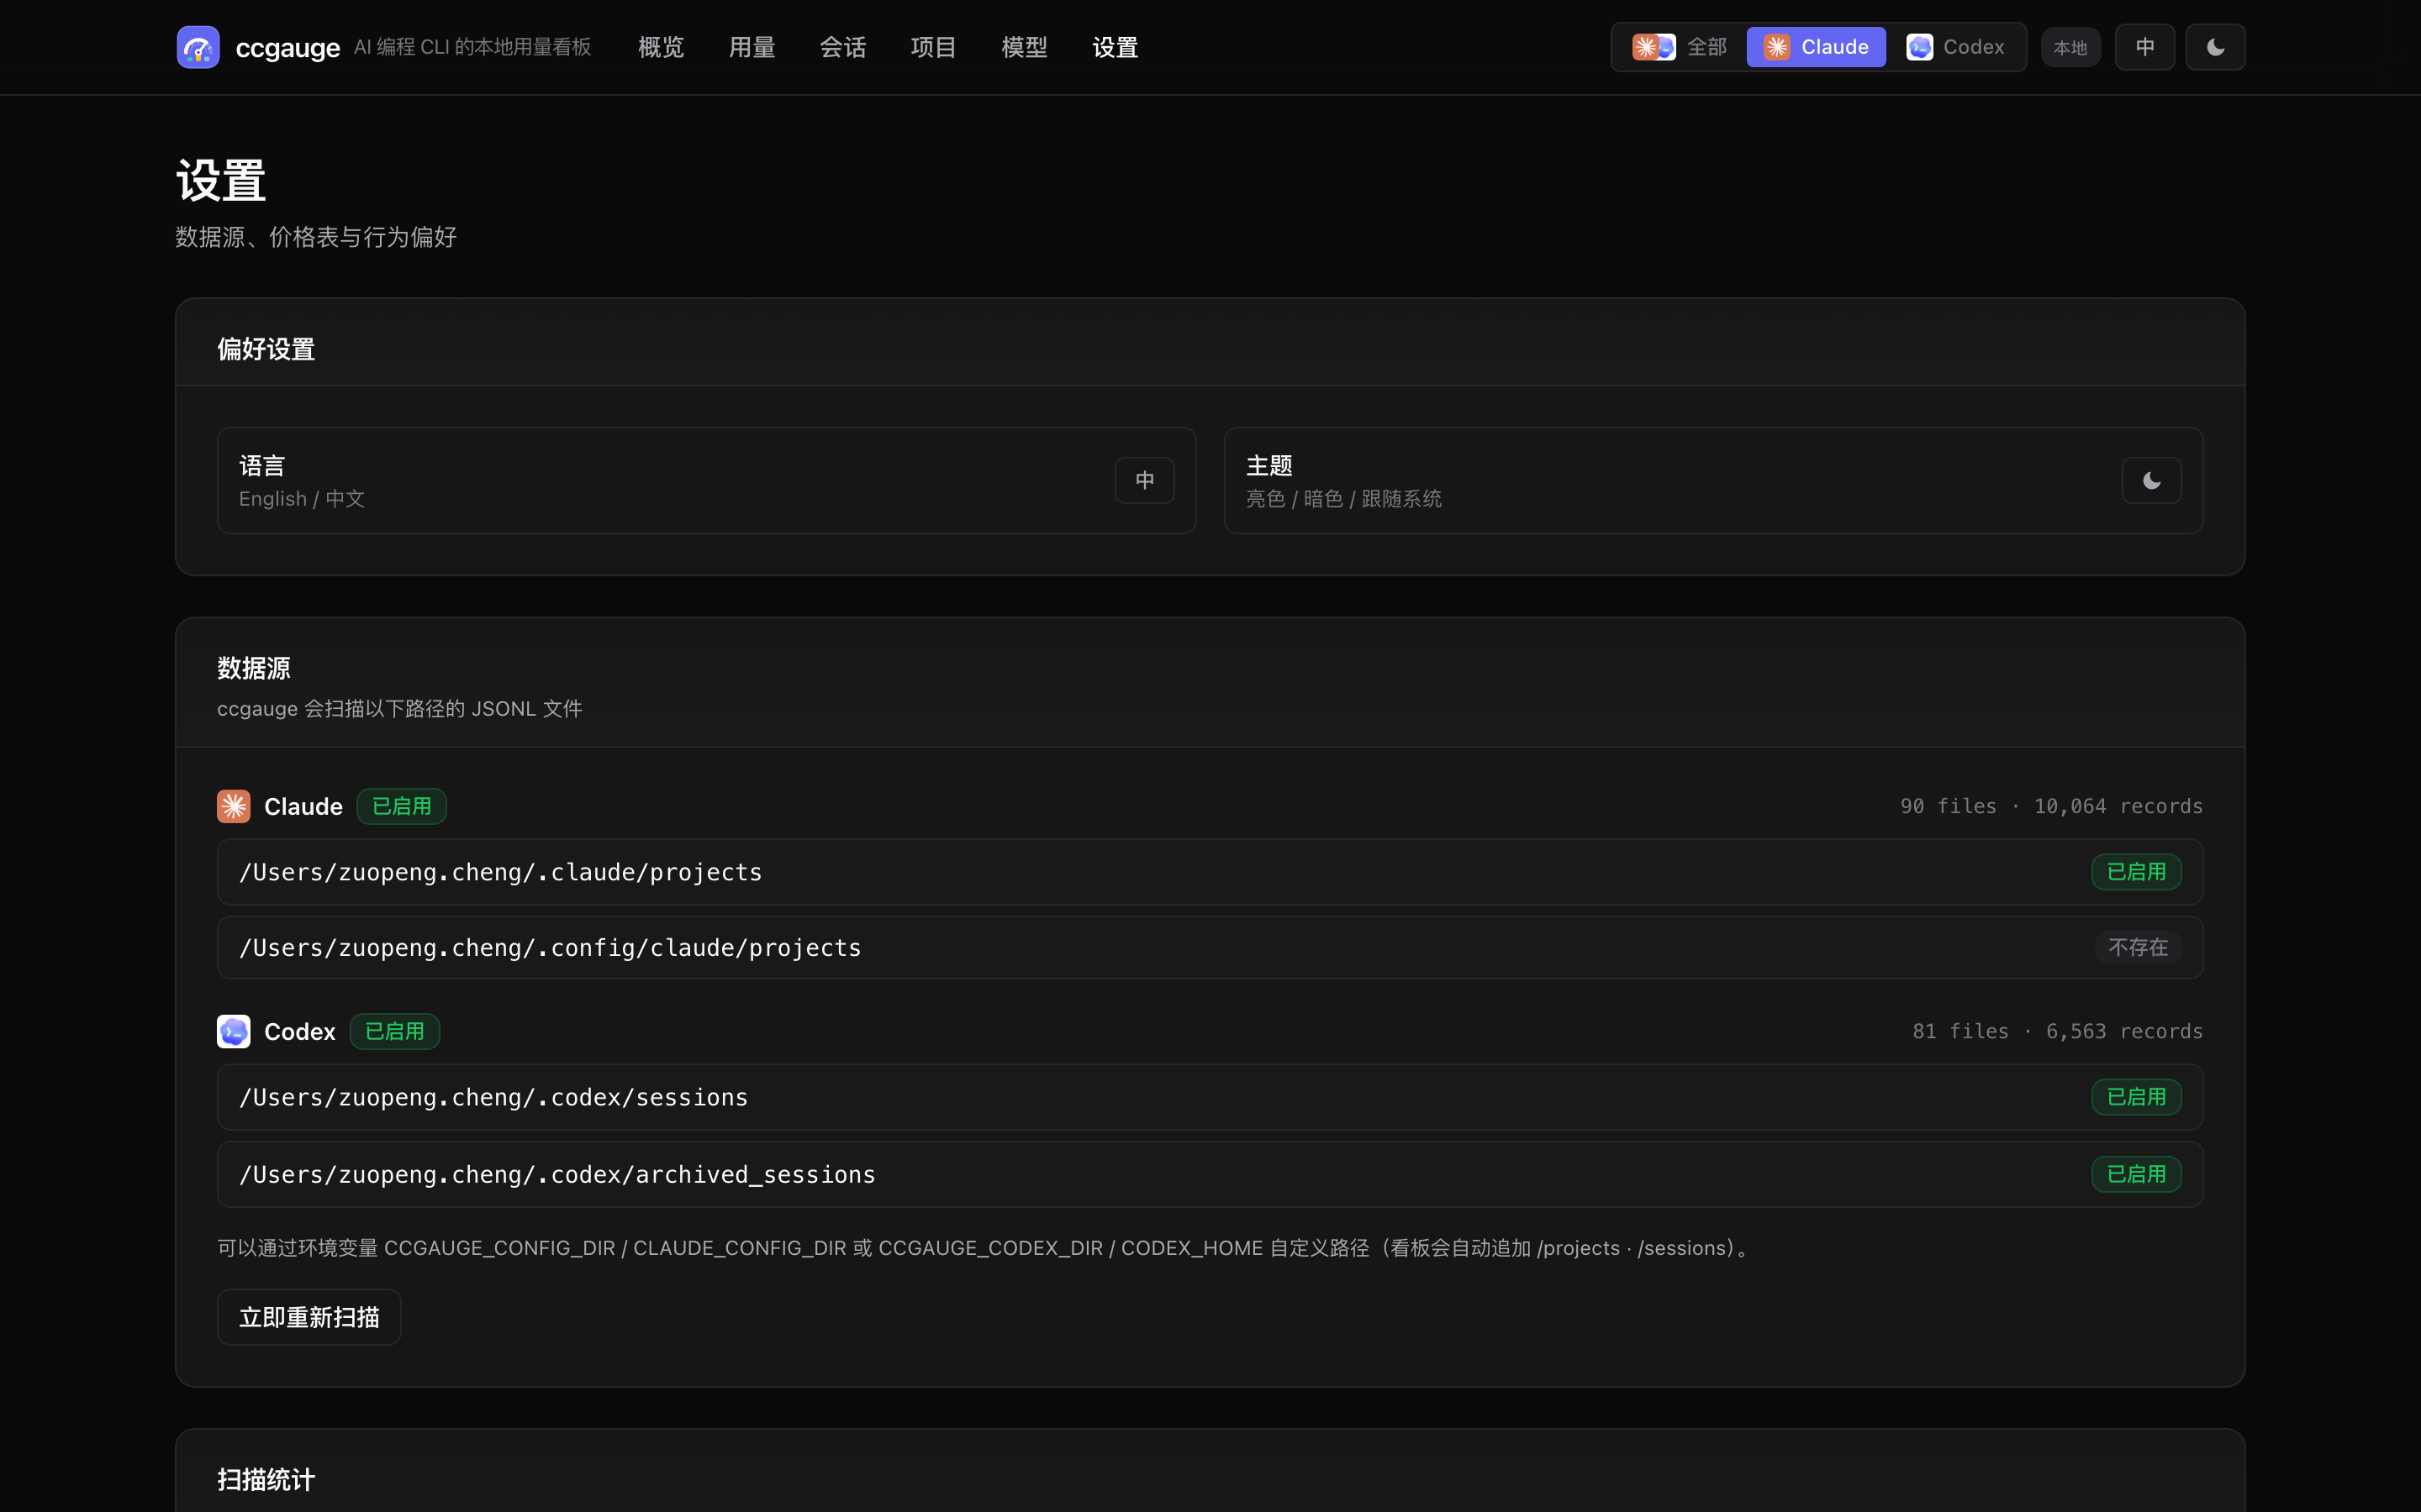Screen dimensions: 2421x1512
Task: Click the 不存在 status badge
Action: point(2138,947)
